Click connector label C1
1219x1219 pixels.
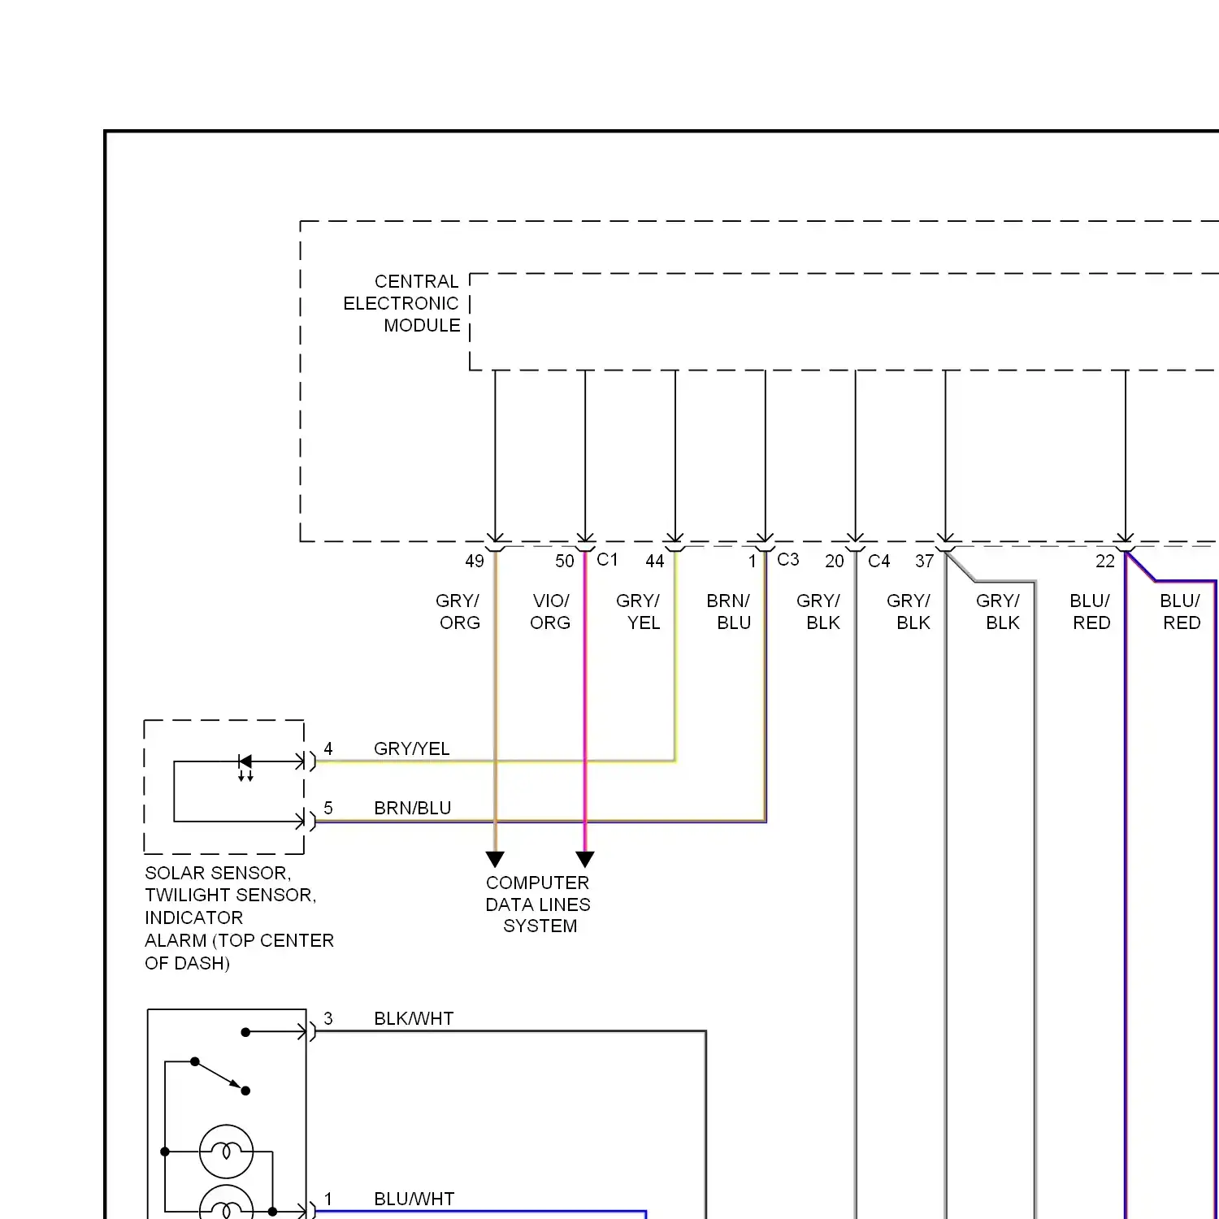[607, 559]
